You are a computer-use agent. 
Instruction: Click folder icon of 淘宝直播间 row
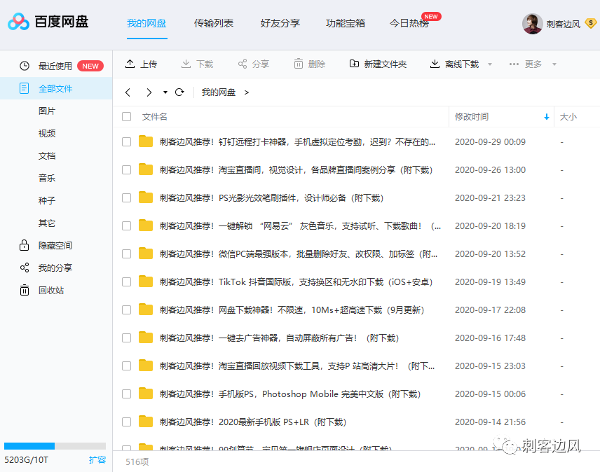click(x=146, y=169)
